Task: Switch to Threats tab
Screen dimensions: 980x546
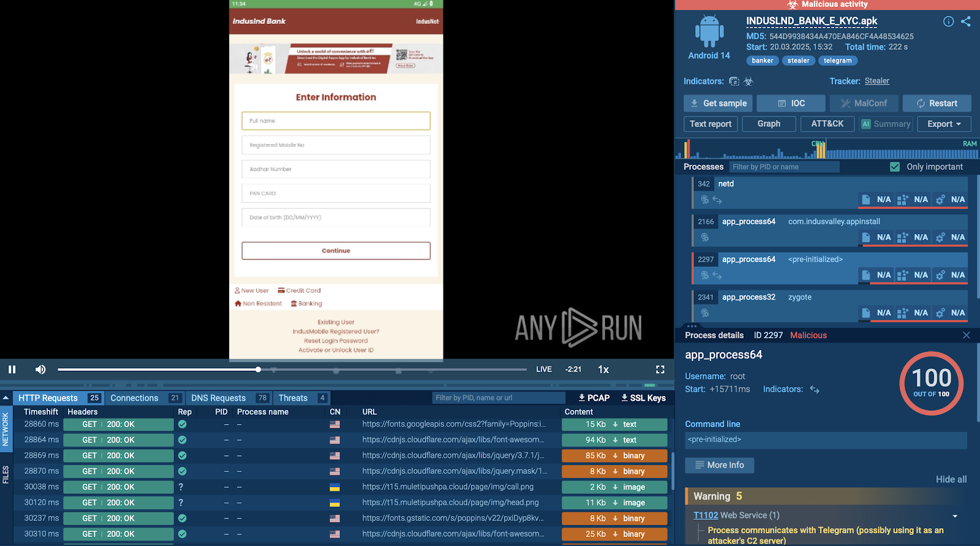Action: [x=302, y=398]
